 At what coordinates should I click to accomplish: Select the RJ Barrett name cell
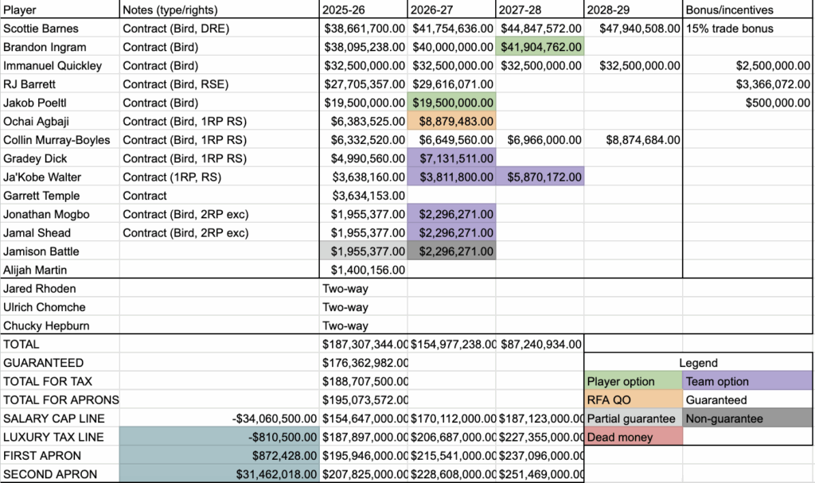point(60,84)
